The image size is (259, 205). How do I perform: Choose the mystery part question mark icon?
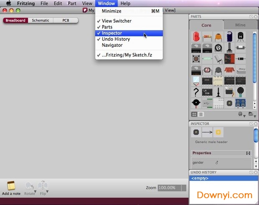tap(196, 92)
